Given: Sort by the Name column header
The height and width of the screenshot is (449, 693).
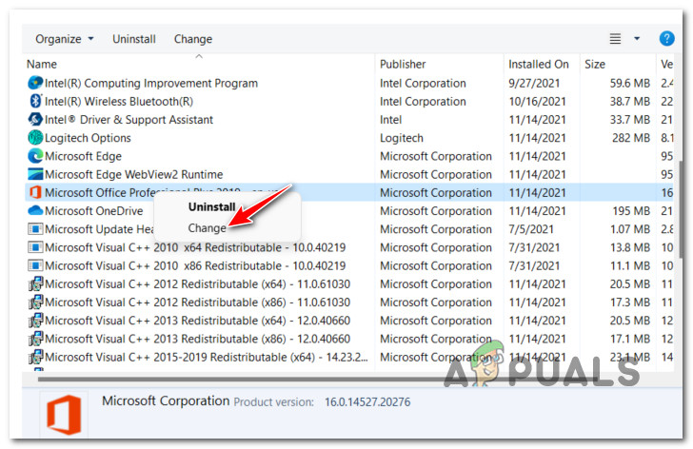Looking at the screenshot, I should coord(42,65).
